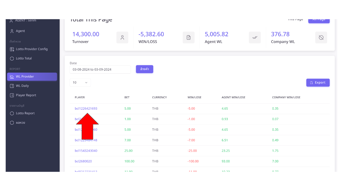Open player bcl1226421693 link
This screenshot has height=191, width=341.
click(86, 109)
